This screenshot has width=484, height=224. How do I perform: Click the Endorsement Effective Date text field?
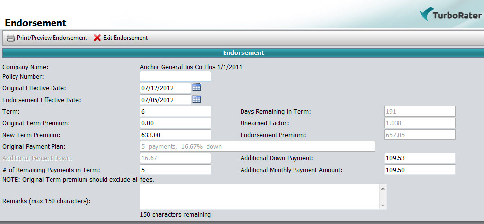tap(165, 100)
